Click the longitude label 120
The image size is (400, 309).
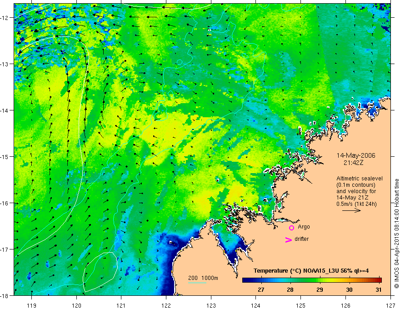(x=76, y=305)
